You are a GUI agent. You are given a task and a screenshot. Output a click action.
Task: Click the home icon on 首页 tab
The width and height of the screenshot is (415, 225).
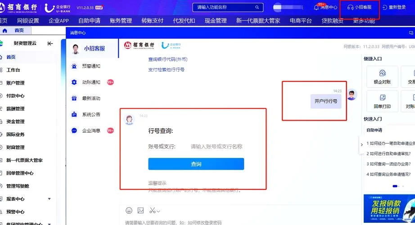[5, 31]
